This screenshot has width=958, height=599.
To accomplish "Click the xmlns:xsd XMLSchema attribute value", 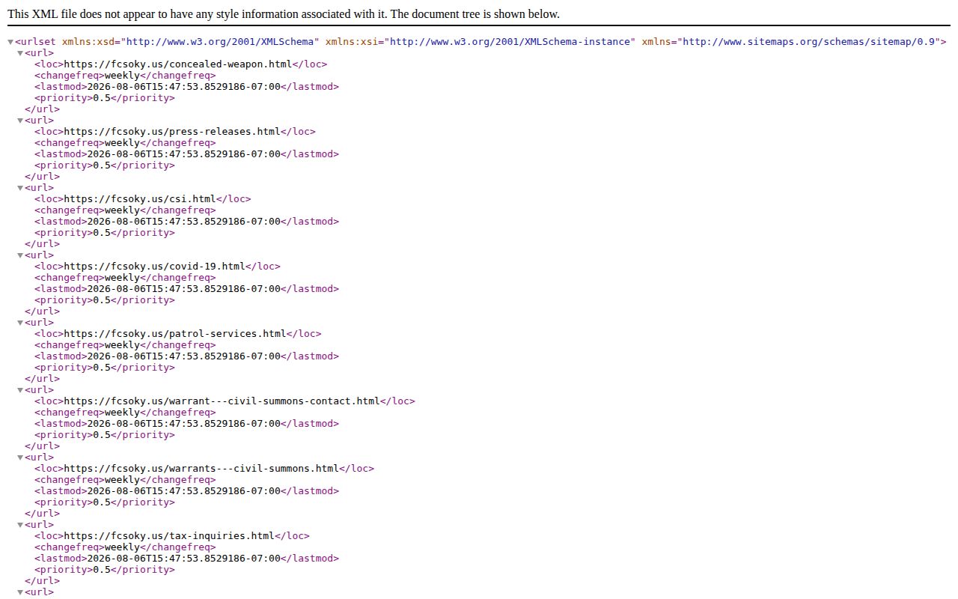I will pyautogui.click(x=221, y=42).
